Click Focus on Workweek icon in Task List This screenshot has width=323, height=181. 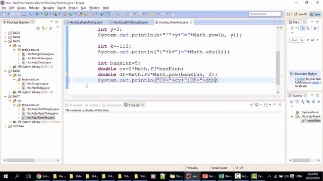(315, 28)
